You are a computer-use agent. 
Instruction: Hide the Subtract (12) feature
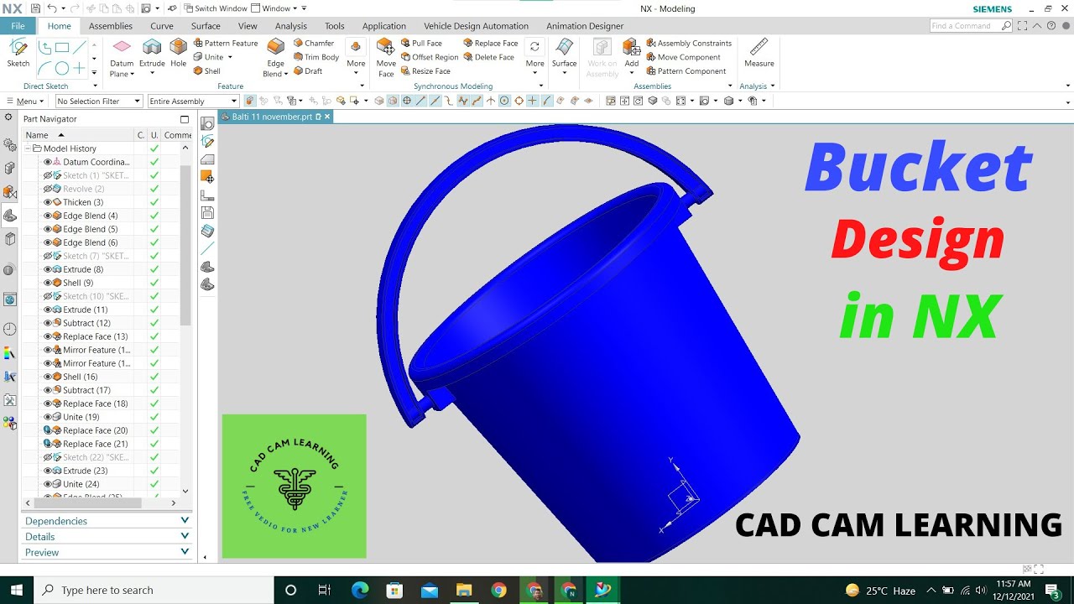(x=48, y=323)
